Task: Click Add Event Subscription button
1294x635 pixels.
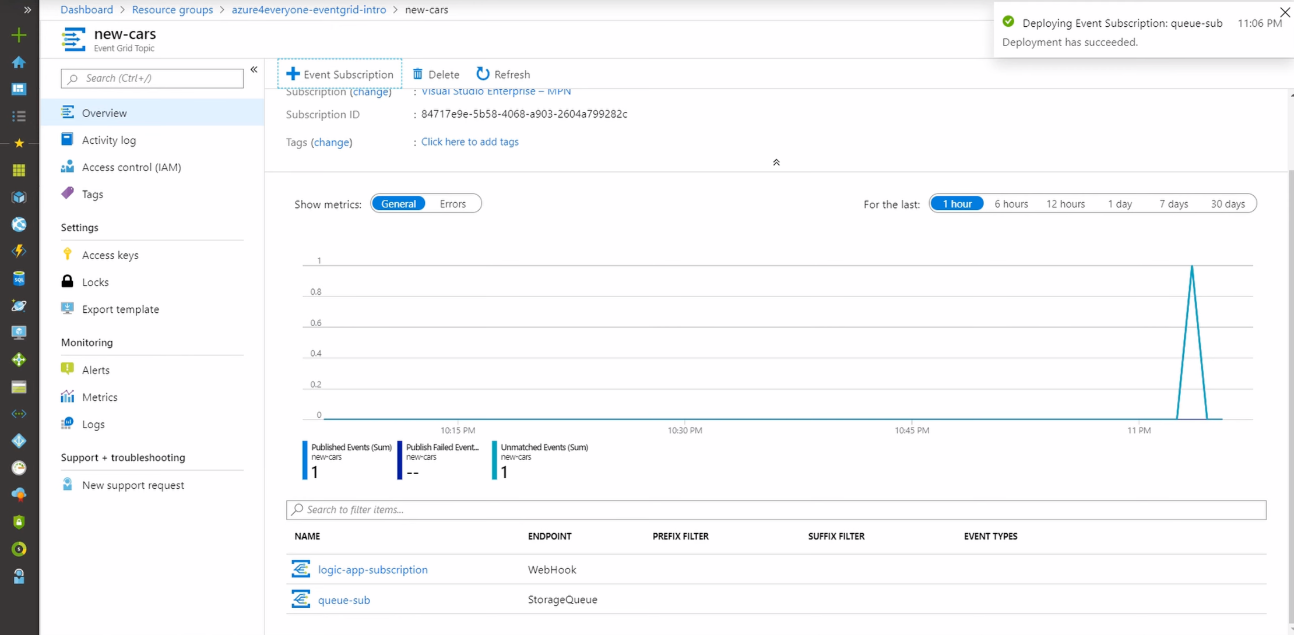Action: (x=340, y=74)
